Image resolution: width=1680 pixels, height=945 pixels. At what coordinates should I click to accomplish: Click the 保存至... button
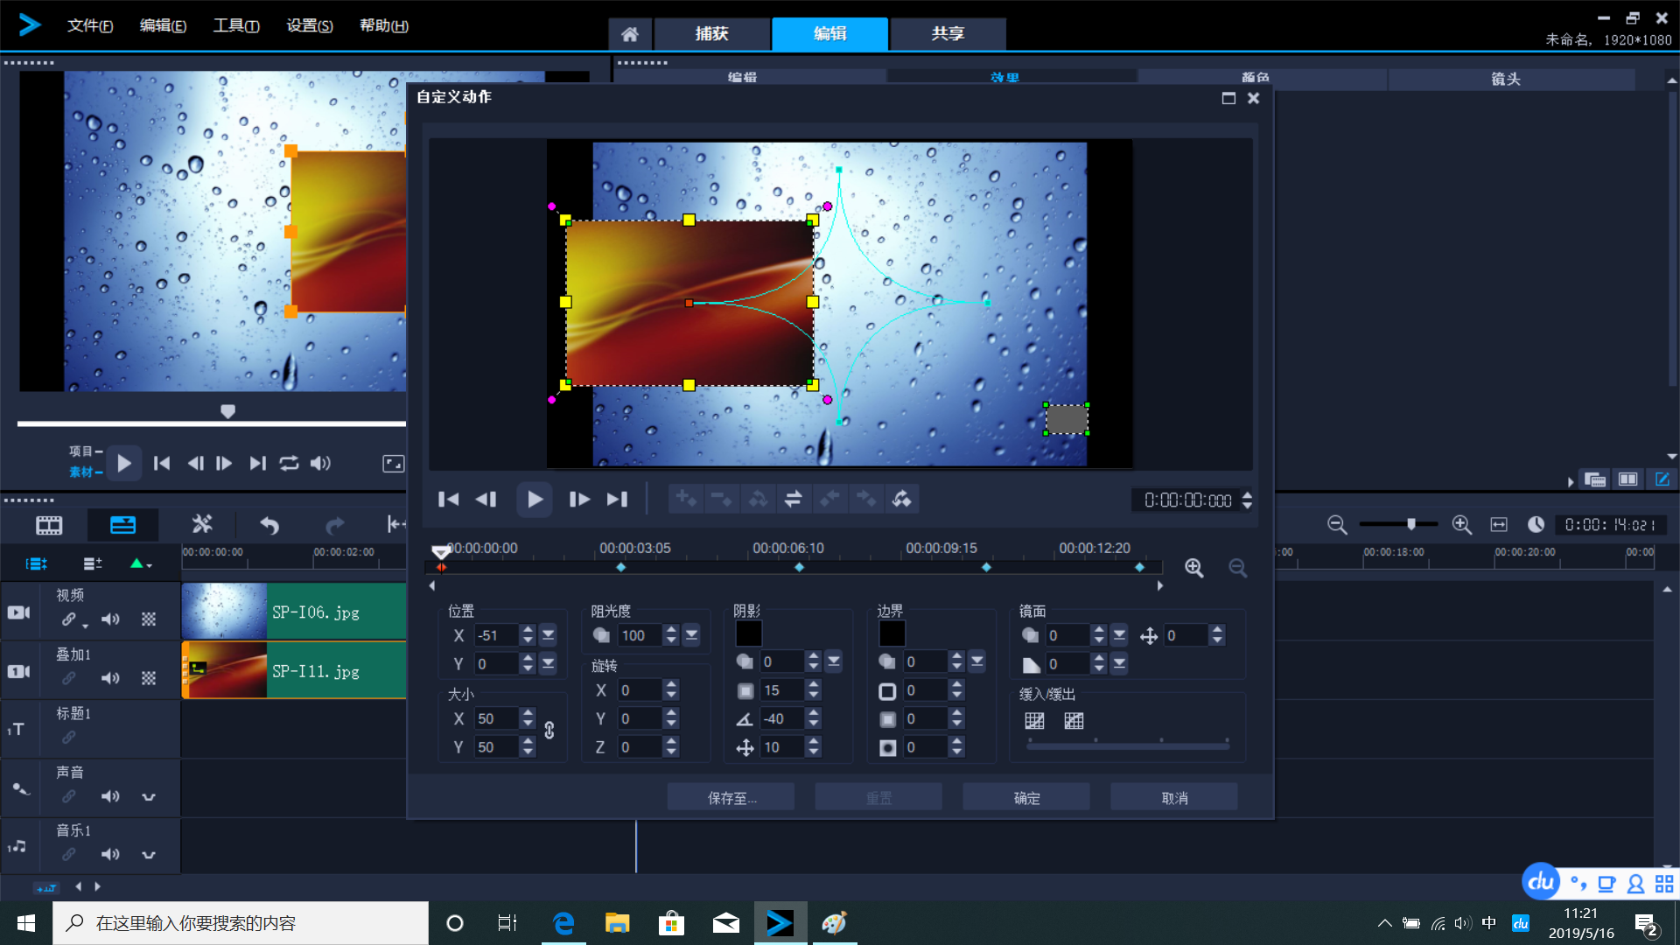coord(731,798)
